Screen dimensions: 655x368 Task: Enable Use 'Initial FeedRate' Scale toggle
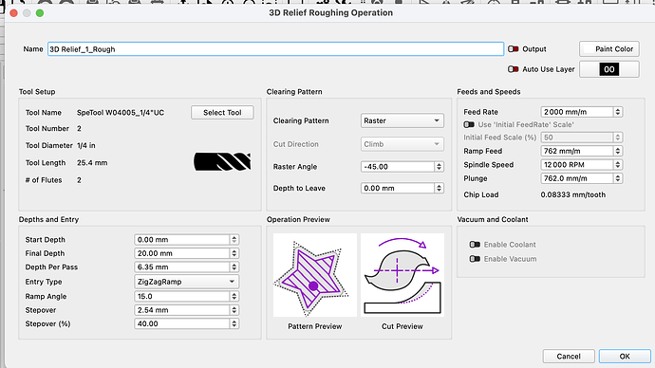[x=469, y=124]
